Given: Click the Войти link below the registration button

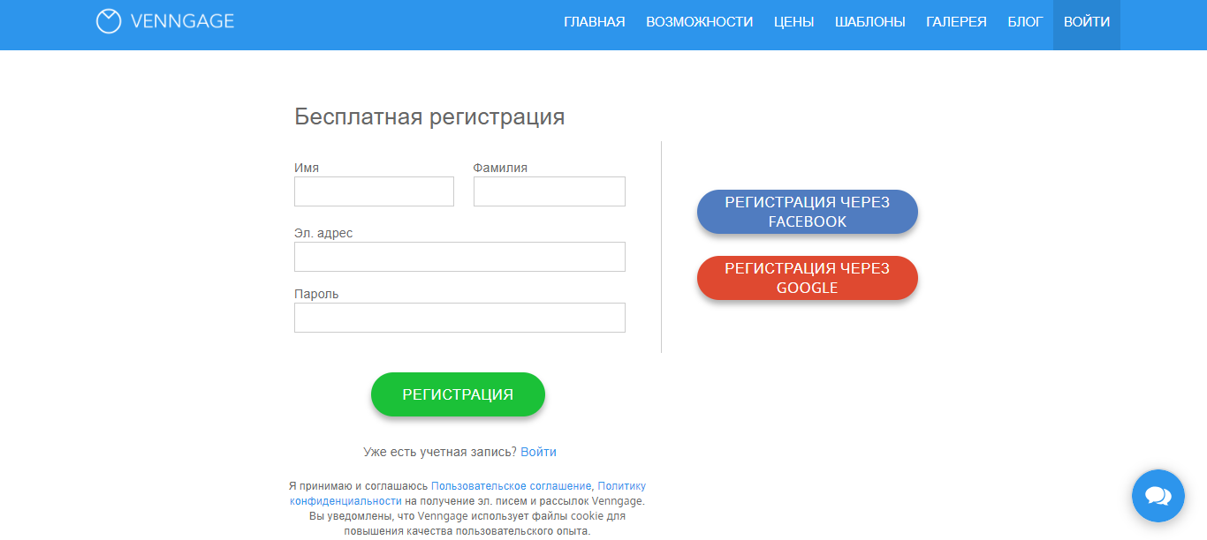Looking at the screenshot, I should pyautogui.click(x=538, y=452).
